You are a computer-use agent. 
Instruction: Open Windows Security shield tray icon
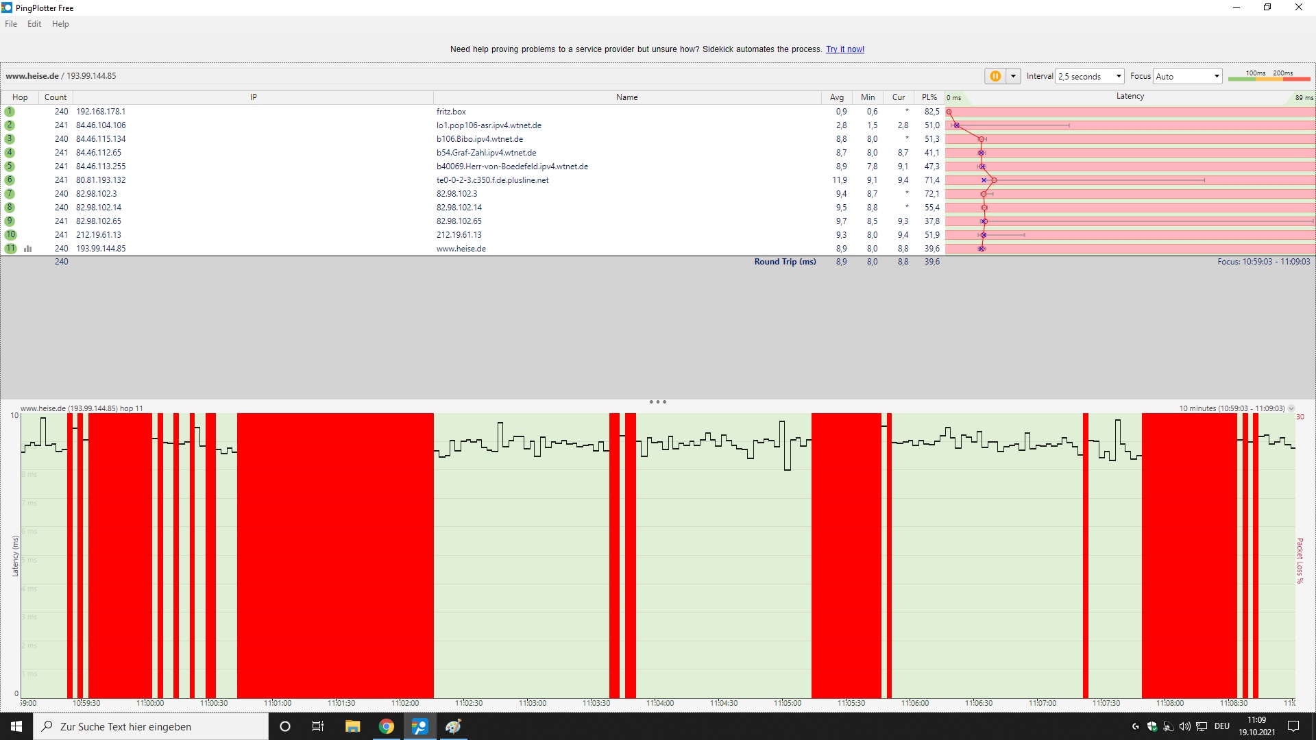[1152, 726]
